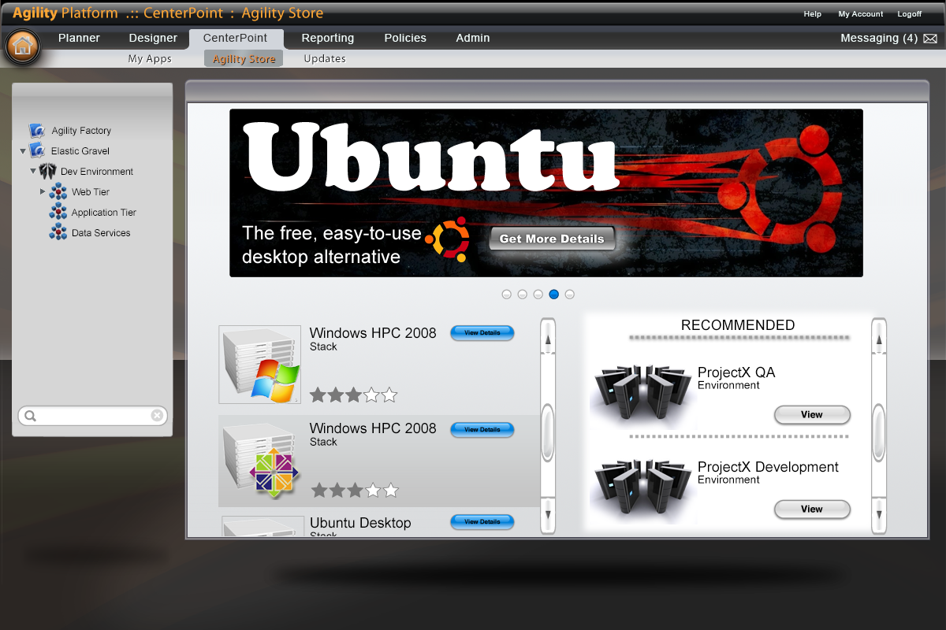
Task: Click the Data Services cluster icon
Action: pyautogui.click(x=58, y=233)
